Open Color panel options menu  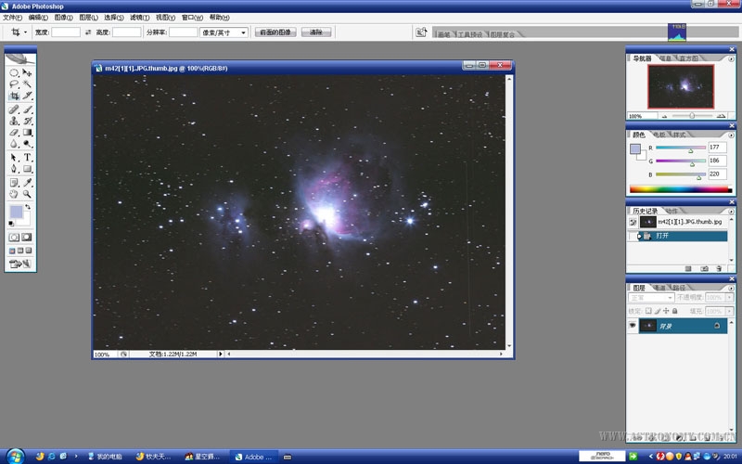(731, 135)
